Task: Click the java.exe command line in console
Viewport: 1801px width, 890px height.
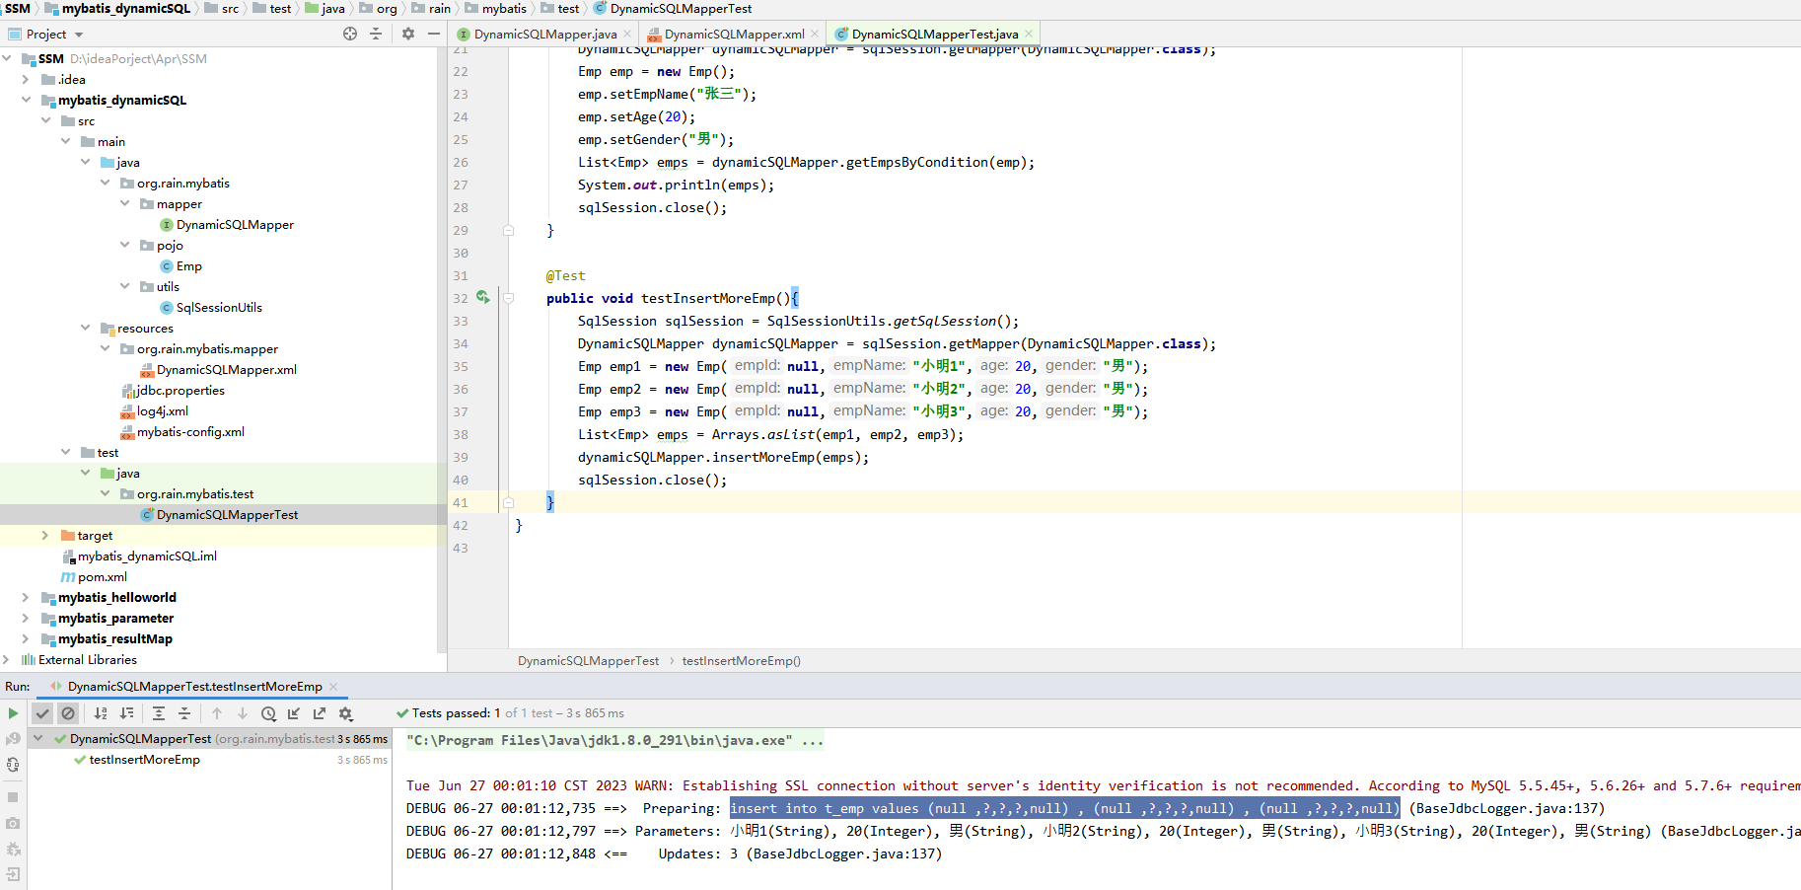Action: tap(614, 740)
